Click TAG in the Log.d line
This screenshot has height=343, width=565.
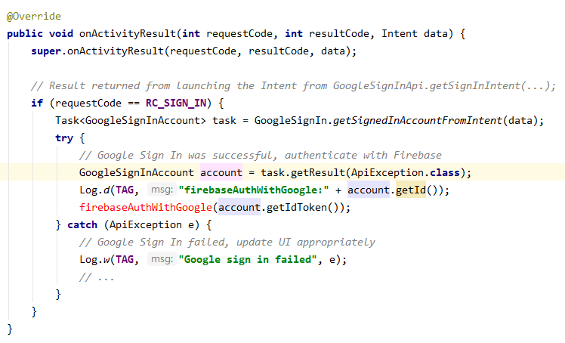click(x=125, y=190)
